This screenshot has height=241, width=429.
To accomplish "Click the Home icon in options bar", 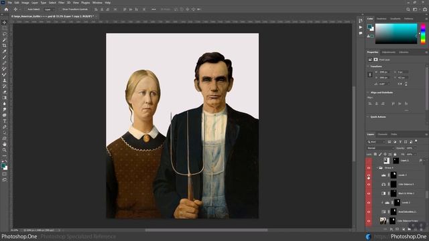I will (x=6, y=9).
